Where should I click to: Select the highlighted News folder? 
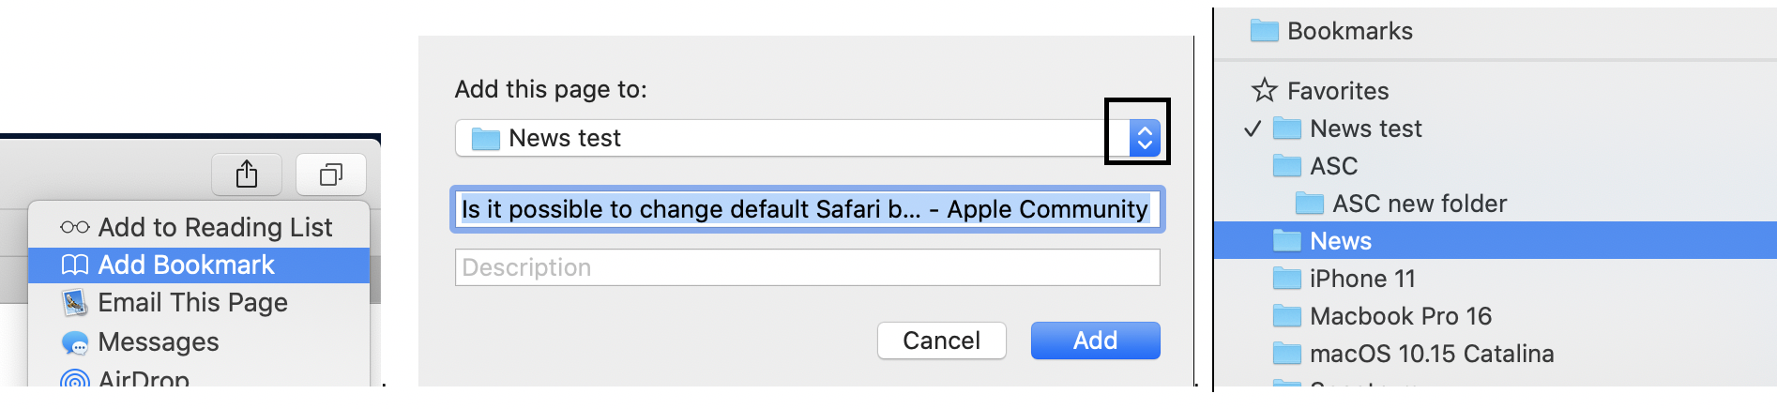1341,241
